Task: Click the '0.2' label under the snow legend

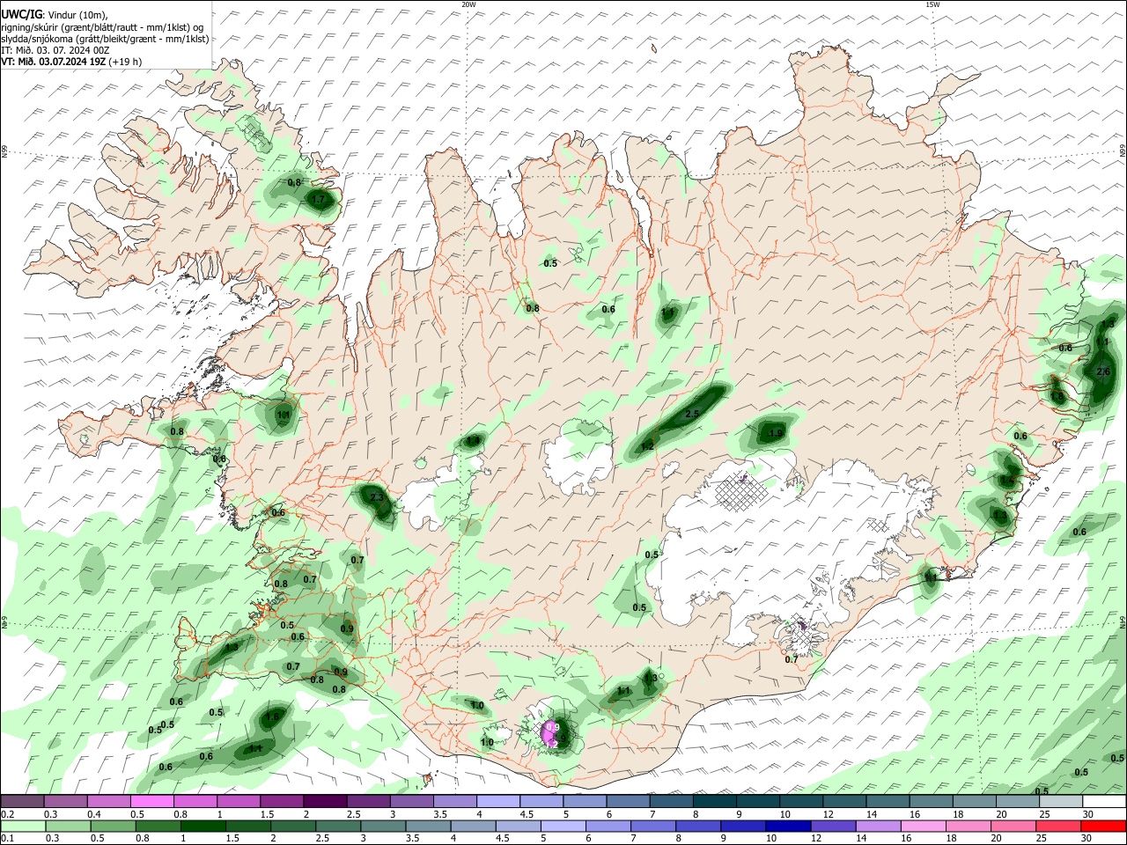Action: tap(7, 815)
